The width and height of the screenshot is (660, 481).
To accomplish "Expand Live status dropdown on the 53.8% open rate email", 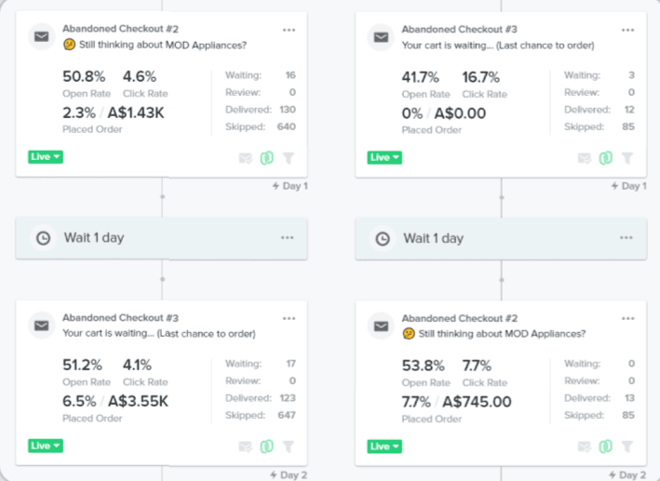I will (384, 446).
